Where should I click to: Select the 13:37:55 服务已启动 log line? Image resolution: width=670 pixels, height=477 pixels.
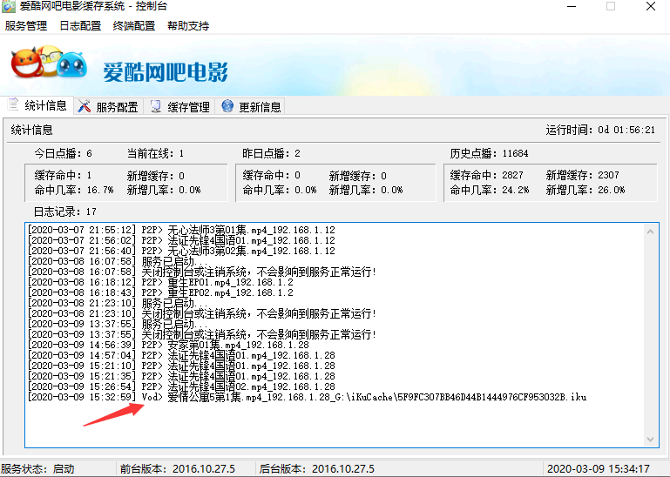tap(118, 324)
